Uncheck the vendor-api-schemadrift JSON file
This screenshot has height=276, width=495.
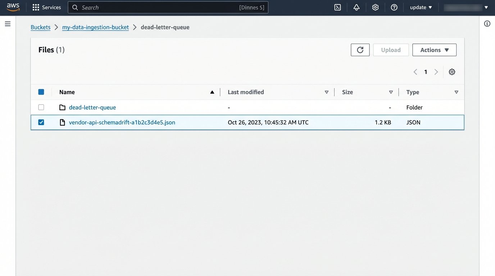(41, 122)
